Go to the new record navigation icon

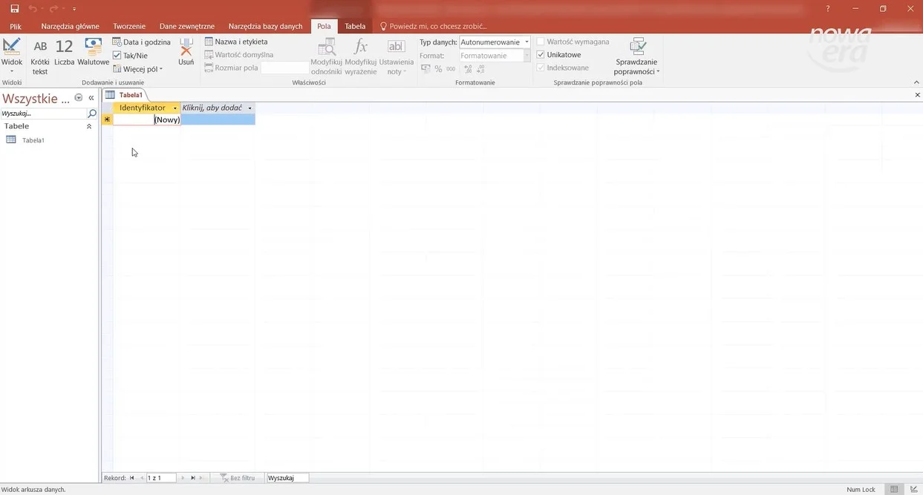click(201, 478)
